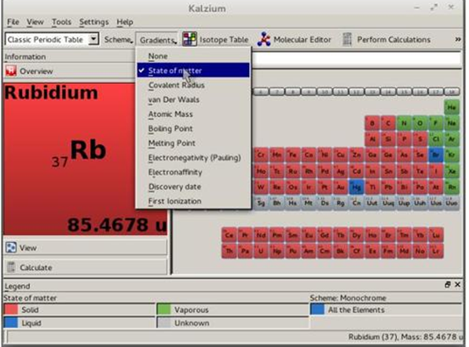Select the He helium element cell
This screenshot has width=469, height=347.
pyautogui.click(x=452, y=107)
